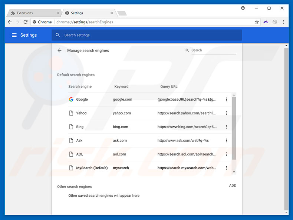Reload the page
This screenshot has width=293, height=220.
point(25,22)
